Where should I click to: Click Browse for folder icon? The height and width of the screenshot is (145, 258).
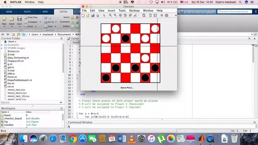pyautogui.click(x=19, y=34)
